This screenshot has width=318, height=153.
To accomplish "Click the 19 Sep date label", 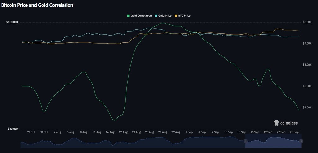I will 268,132.
